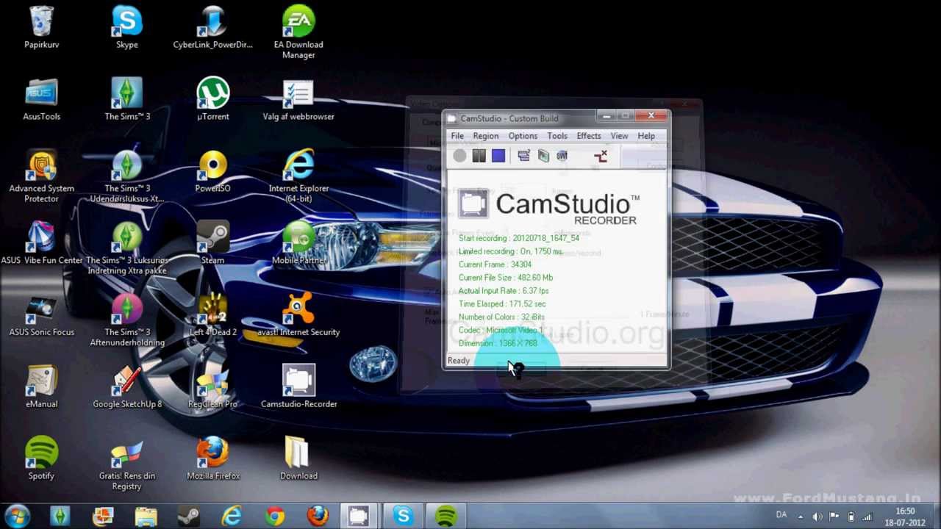Select the avast! Internet Security icon
Image resolution: width=941 pixels, height=529 pixels.
click(298, 315)
